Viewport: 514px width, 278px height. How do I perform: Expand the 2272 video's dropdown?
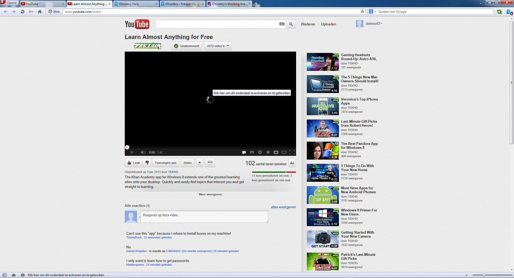tap(218, 46)
